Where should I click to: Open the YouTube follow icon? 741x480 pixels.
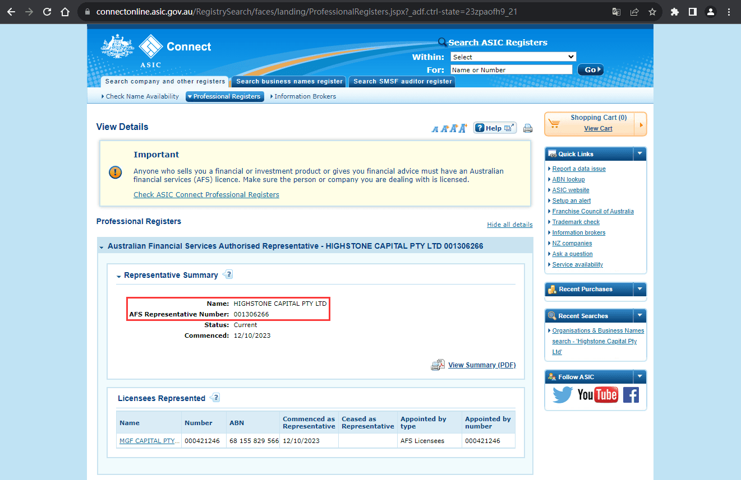pyautogui.click(x=598, y=394)
